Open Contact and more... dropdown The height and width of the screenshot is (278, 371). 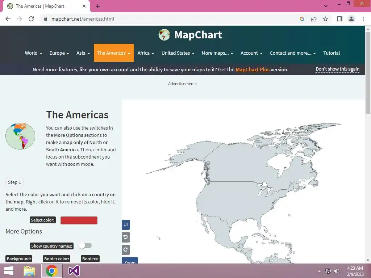(293, 53)
